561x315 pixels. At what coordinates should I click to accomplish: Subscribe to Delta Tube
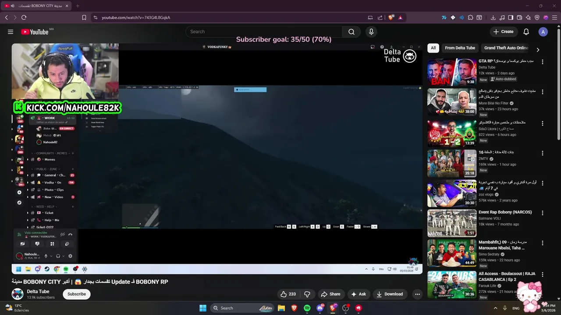tap(77, 294)
